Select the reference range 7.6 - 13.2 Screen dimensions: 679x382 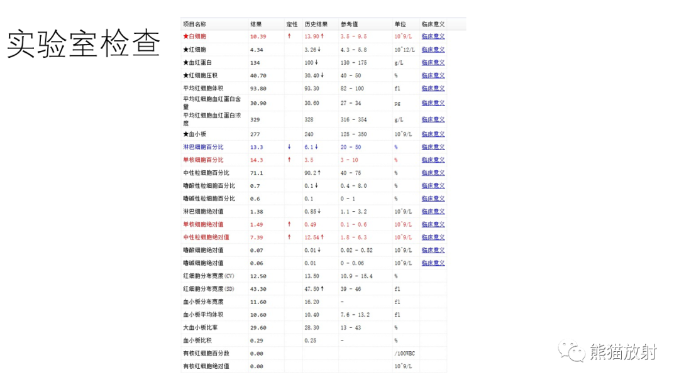pos(355,315)
